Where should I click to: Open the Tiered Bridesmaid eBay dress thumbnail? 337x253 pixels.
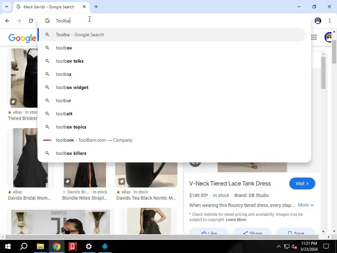(x=24, y=78)
